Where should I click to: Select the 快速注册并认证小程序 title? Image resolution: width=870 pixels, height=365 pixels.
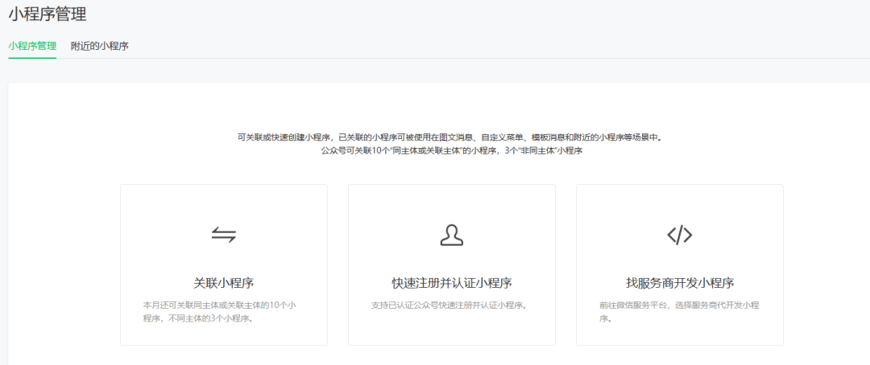tap(451, 283)
